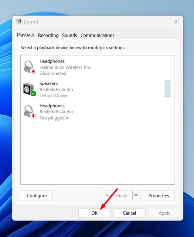Screen dimensions: 194x237
Task: Click the Speakers volume level meter
Action: [168, 89]
